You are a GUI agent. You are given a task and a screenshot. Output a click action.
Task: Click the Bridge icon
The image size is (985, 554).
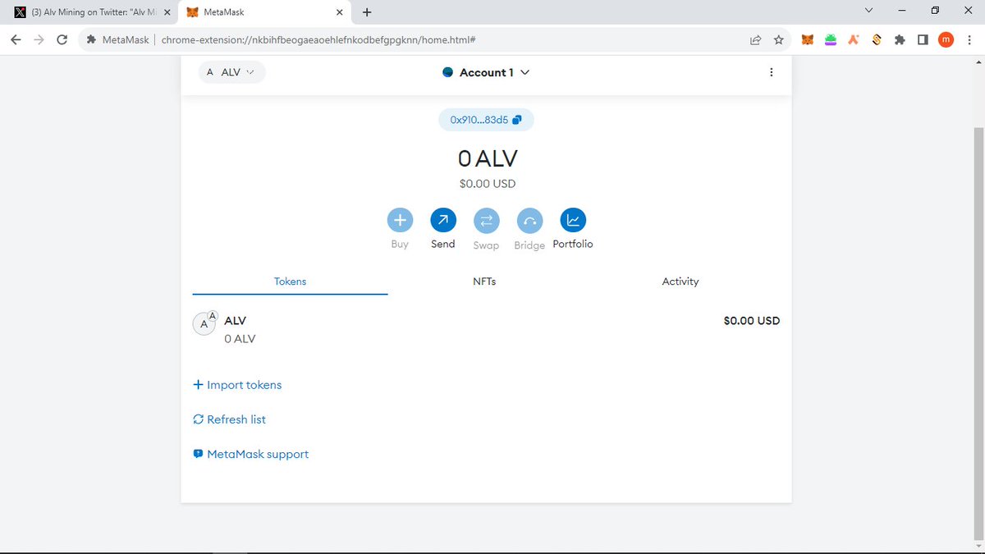tap(529, 220)
